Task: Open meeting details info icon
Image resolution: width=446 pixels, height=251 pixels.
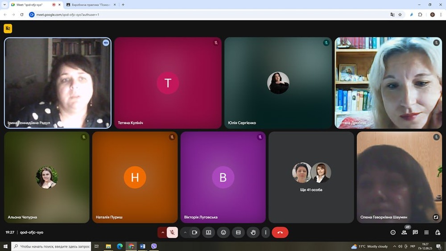Action: pos(393,232)
